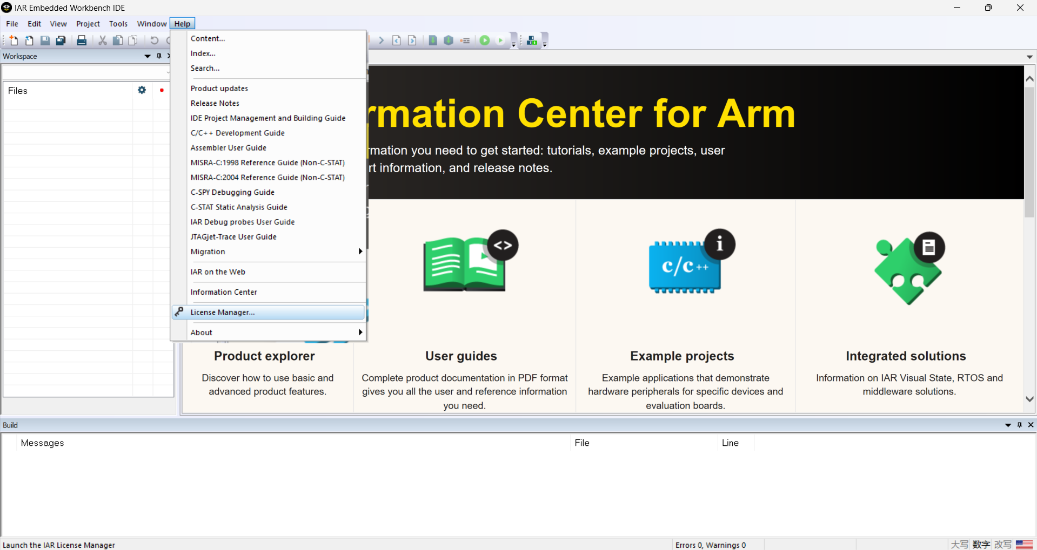
Task: Select License Manager... menu item
Action: click(268, 313)
